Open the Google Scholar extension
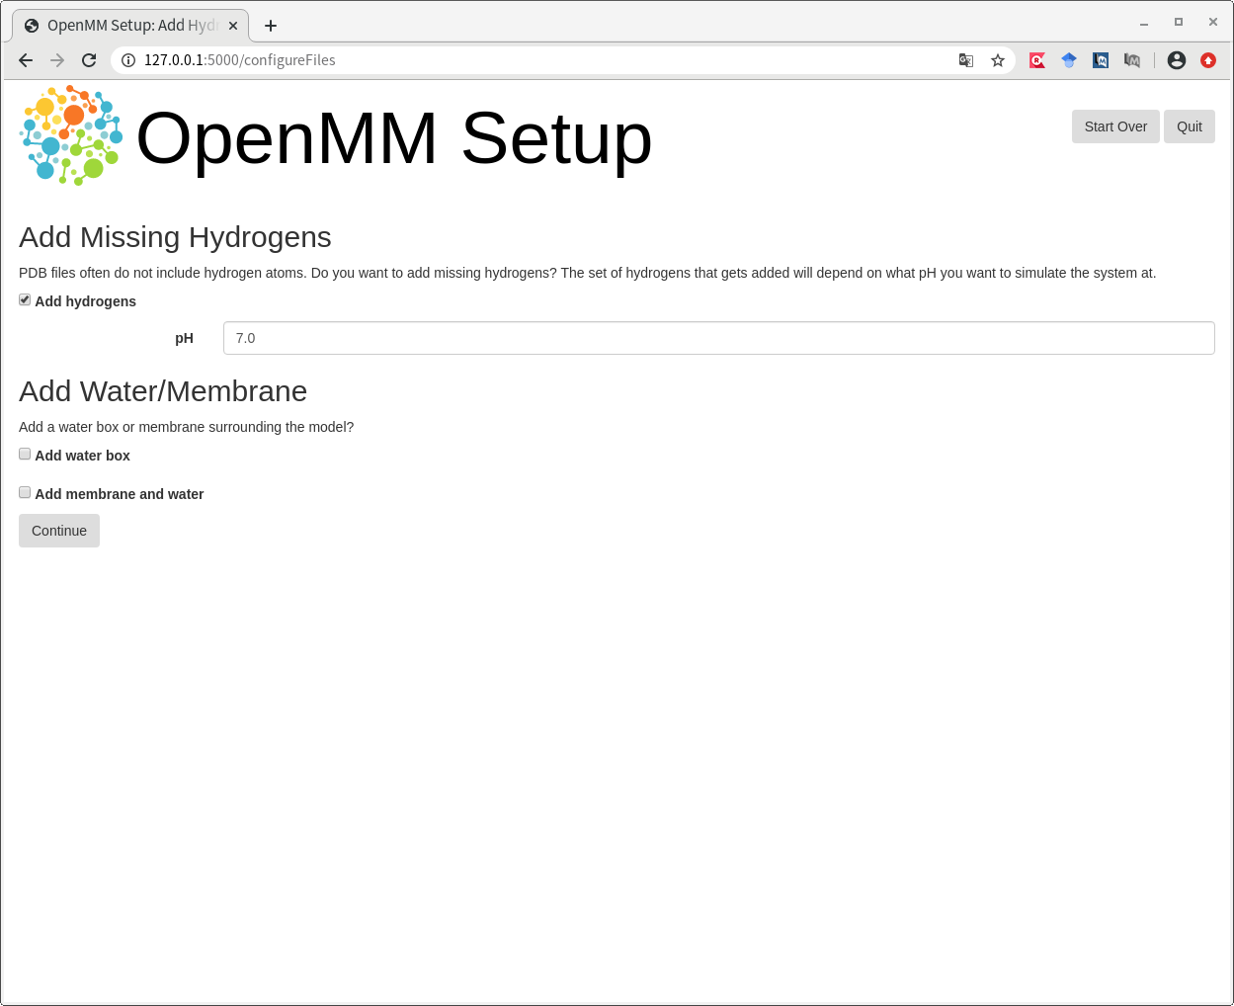The height and width of the screenshot is (1006, 1234). pyautogui.click(x=1069, y=60)
